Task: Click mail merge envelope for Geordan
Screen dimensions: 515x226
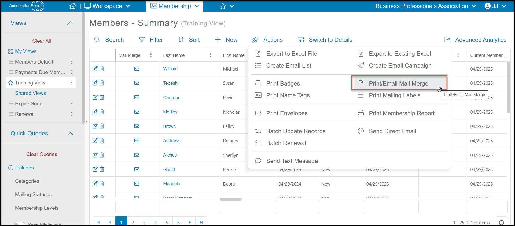Action: (137, 97)
